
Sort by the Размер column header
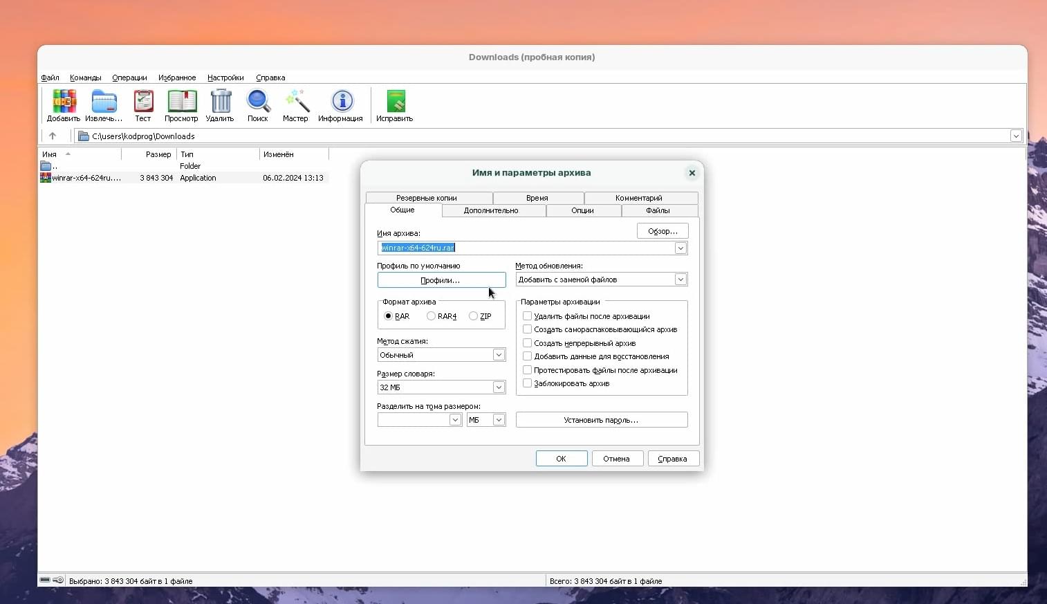pos(149,154)
